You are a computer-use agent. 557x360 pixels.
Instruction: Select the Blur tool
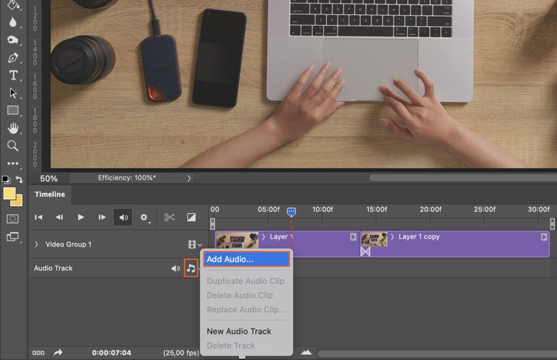14,22
